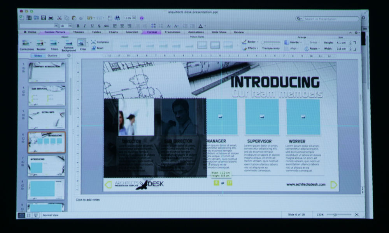Open the purple Help icon
This screenshot has height=233, width=389.
142,18
